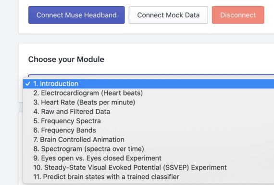
Task: Pick 10. Steady-State Visual Evoked Potential Experiment
Action: tap(149, 167)
